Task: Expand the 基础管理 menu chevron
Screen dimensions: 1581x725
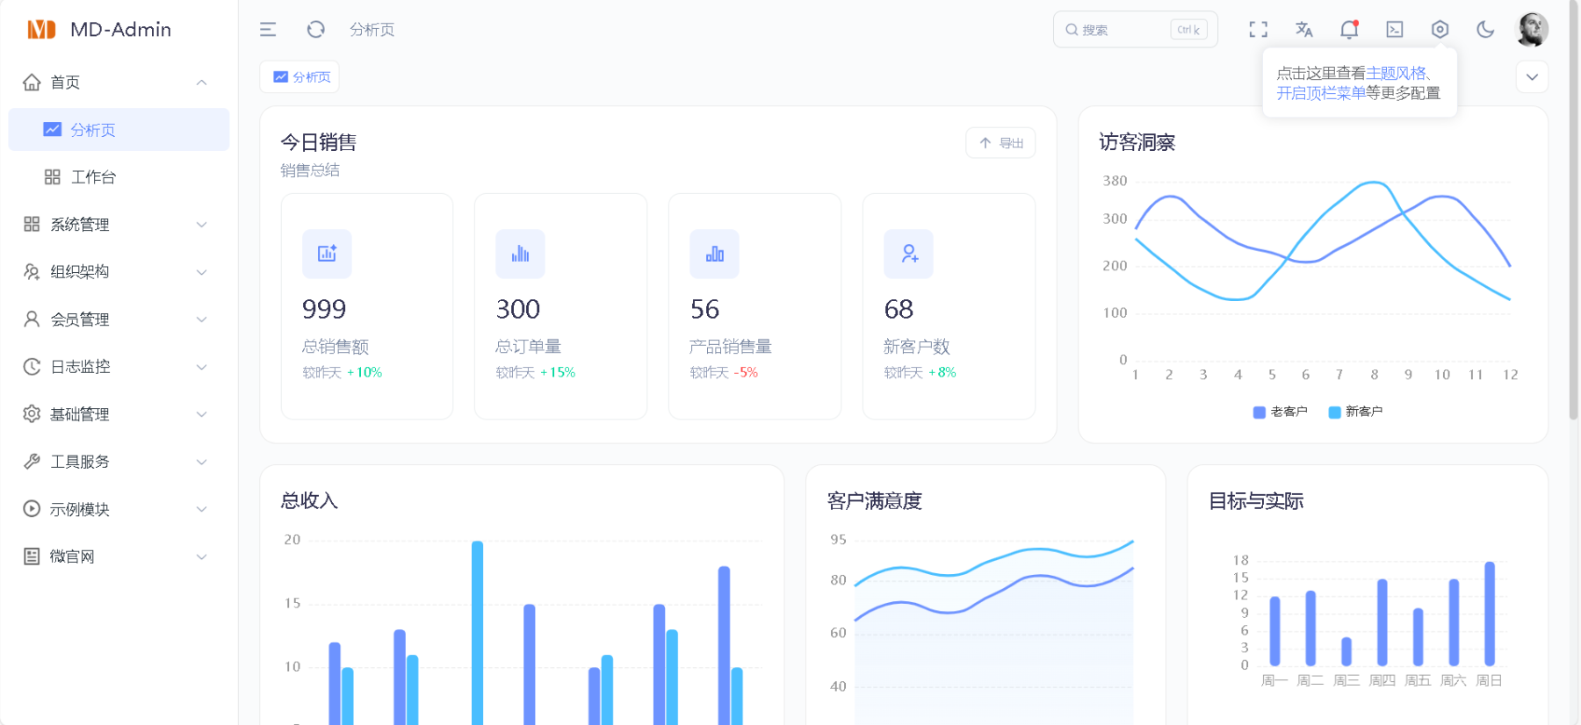Action: [x=202, y=414]
